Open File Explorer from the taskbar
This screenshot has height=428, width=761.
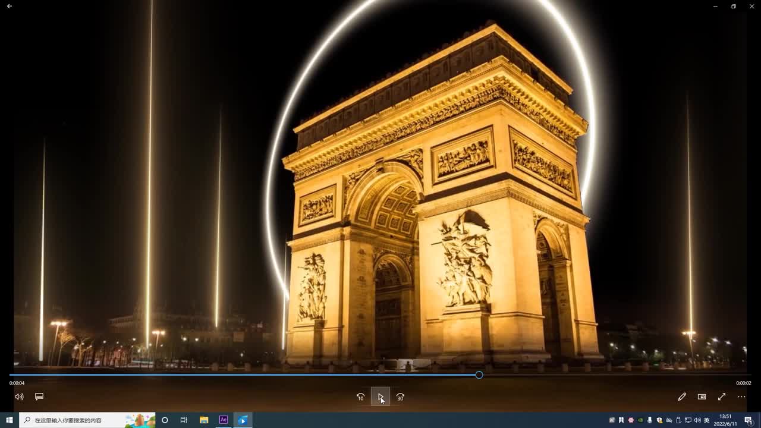[204, 420]
